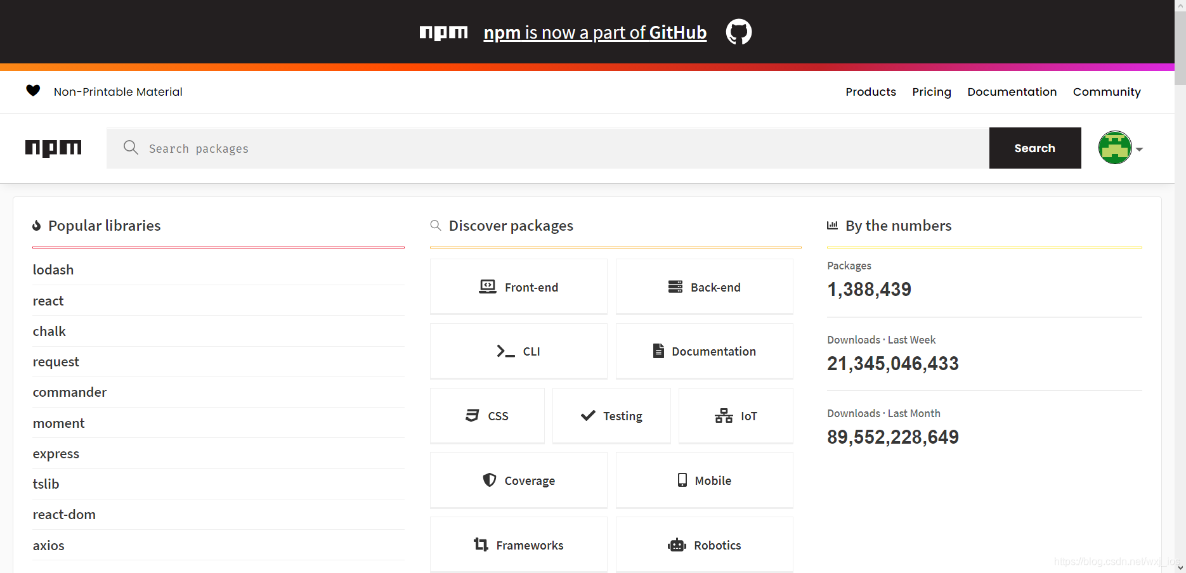Open the Products menu
Viewport: 1186px width, 573px height.
(x=871, y=92)
